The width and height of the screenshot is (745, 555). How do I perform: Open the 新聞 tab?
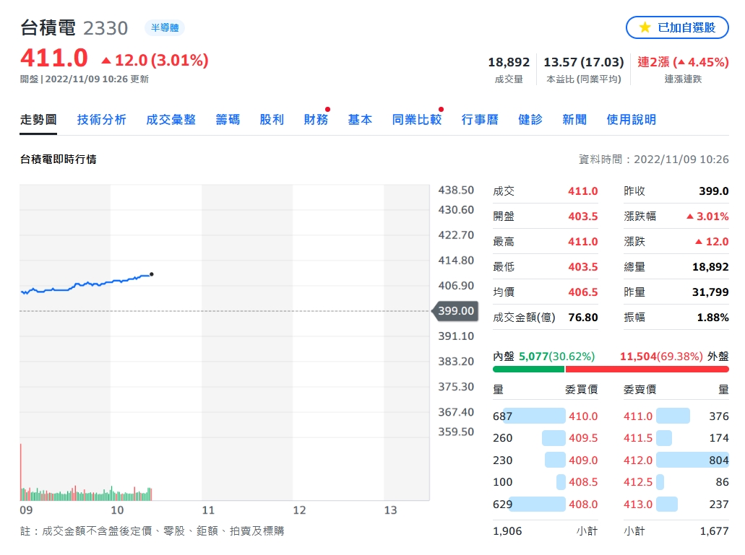pyautogui.click(x=574, y=120)
